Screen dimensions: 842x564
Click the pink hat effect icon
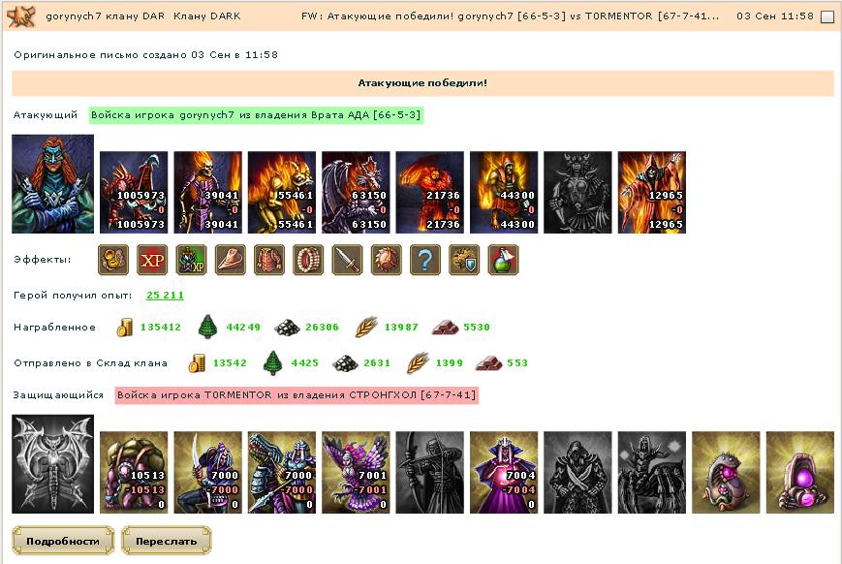(x=230, y=260)
